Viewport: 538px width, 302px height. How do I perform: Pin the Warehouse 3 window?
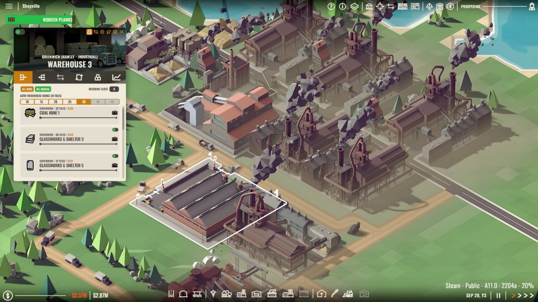tap(108, 32)
